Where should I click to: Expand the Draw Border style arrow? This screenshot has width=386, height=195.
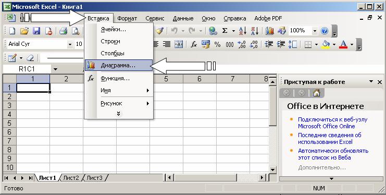(x=21, y=58)
